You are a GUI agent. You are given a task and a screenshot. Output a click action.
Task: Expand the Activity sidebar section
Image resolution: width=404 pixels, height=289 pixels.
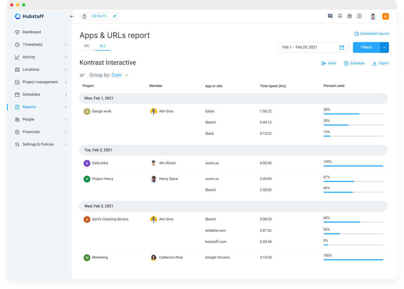(x=67, y=57)
